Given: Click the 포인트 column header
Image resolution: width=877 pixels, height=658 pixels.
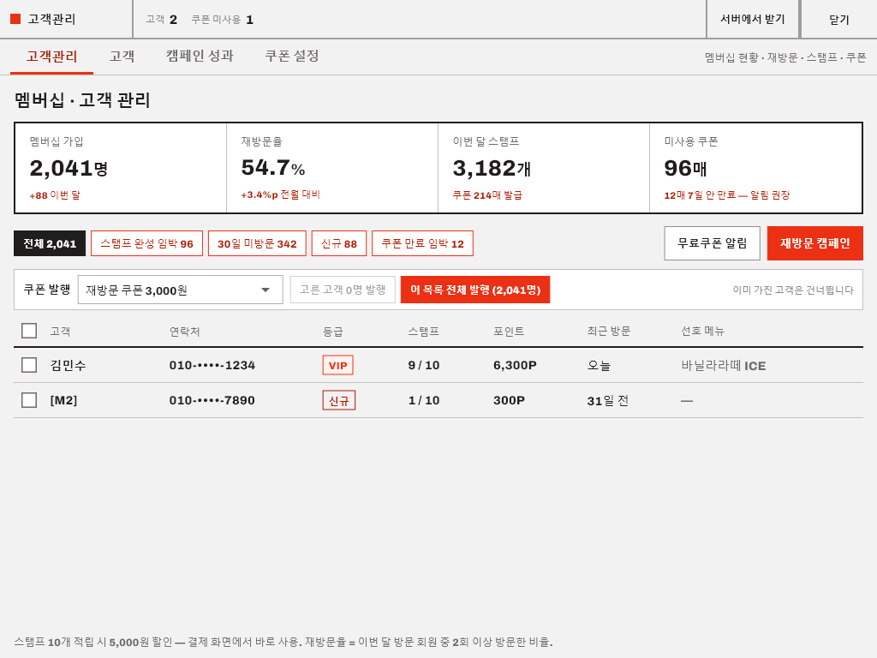Looking at the screenshot, I should point(509,332).
